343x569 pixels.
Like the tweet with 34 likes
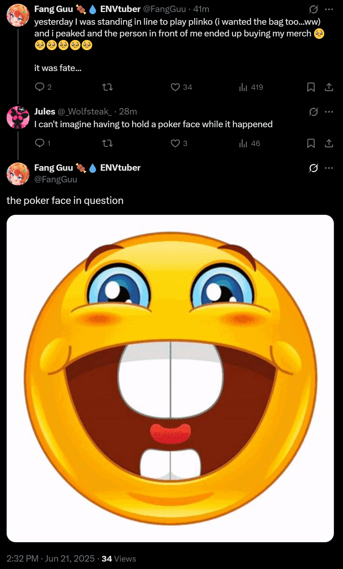click(176, 87)
